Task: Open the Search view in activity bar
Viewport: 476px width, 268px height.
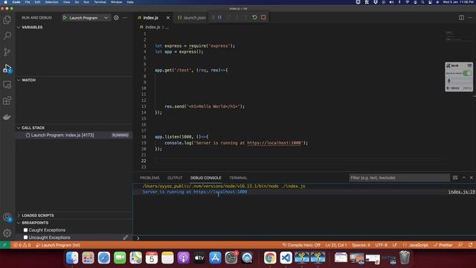Action: [7, 36]
